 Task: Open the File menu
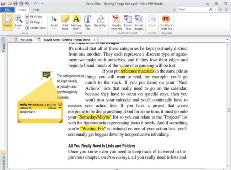click(7, 10)
